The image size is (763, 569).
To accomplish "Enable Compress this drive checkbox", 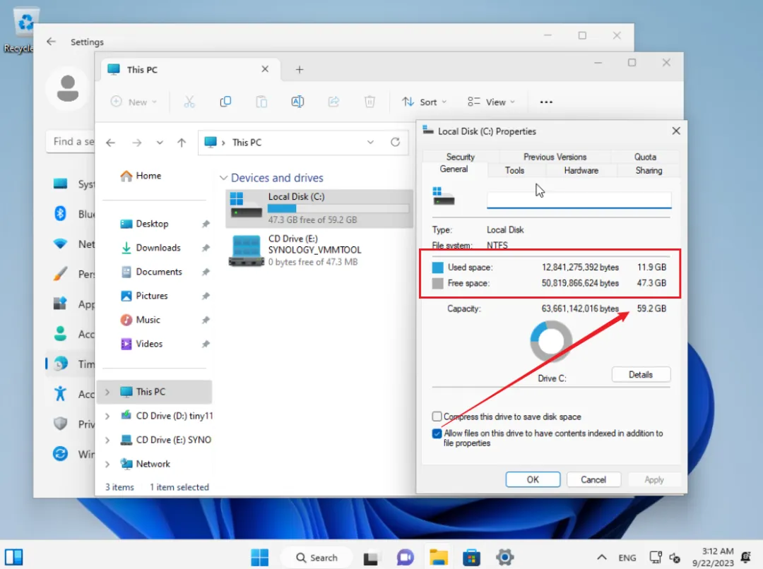I will tap(437, 417).
